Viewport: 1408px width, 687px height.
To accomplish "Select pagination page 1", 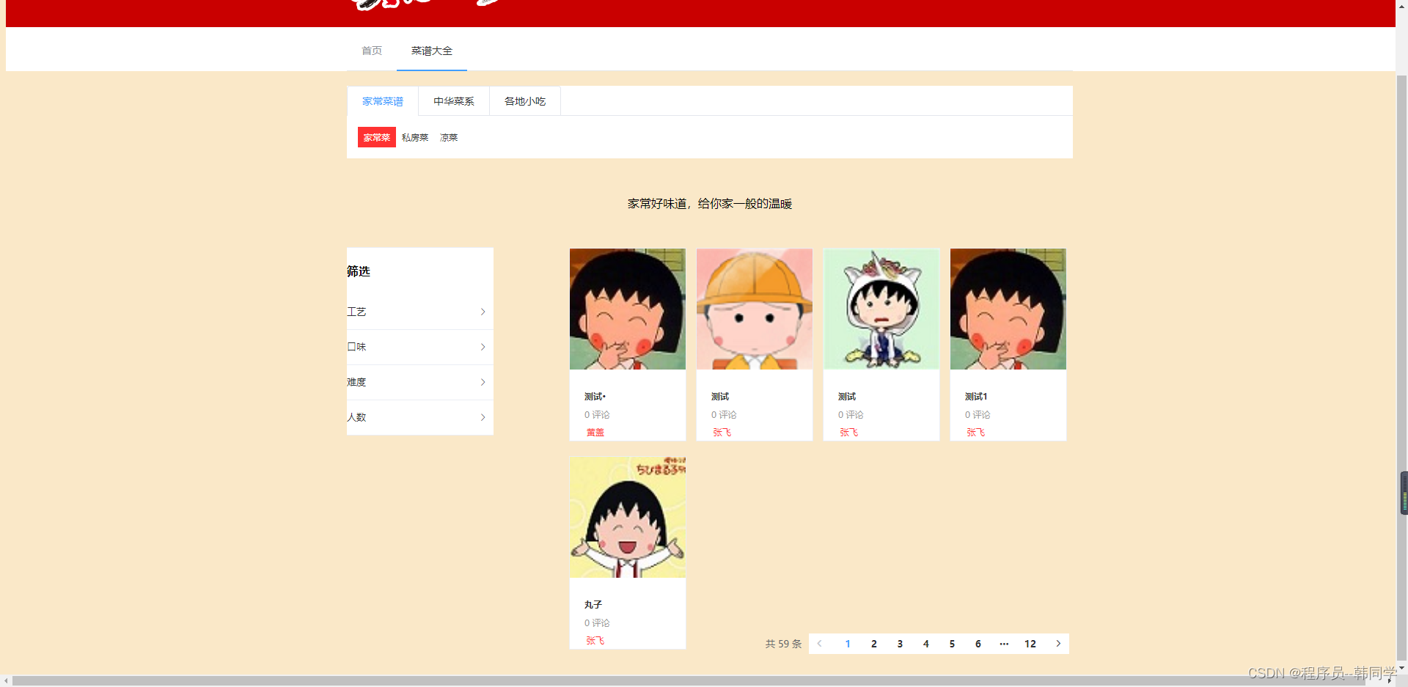I will 848,644.
